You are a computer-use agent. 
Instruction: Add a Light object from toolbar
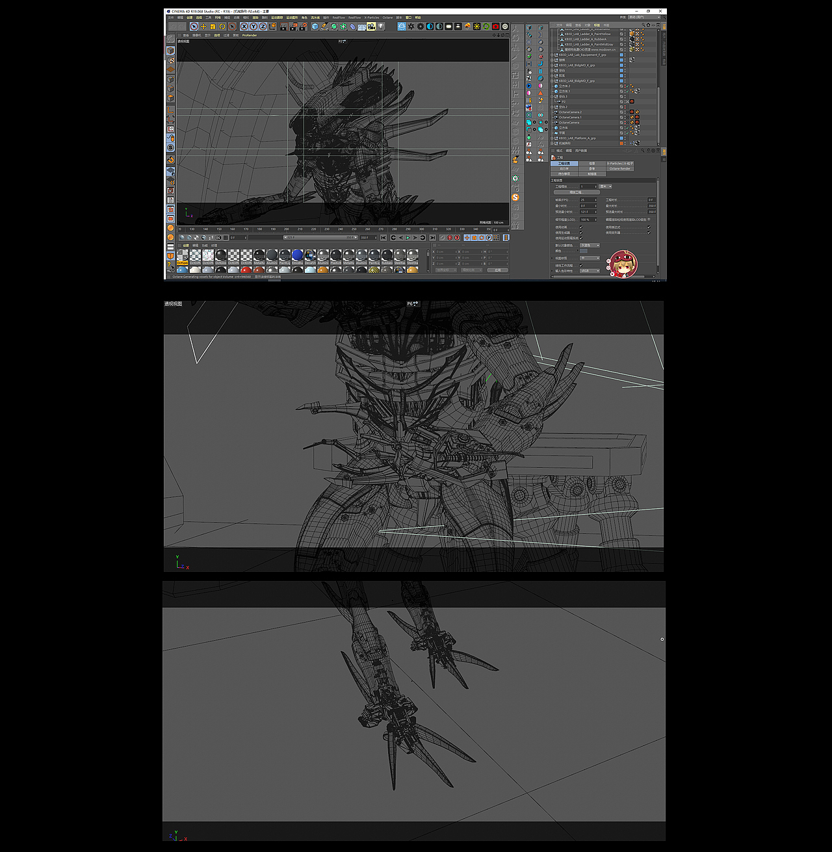[x=380, y=27]
